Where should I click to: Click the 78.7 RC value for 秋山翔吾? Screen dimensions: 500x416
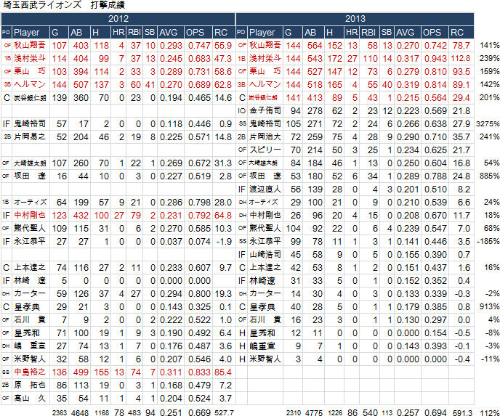pyautogui.click(x=461, y=45)
